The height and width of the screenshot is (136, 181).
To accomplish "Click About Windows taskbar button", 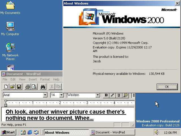I will click(66, 132).
